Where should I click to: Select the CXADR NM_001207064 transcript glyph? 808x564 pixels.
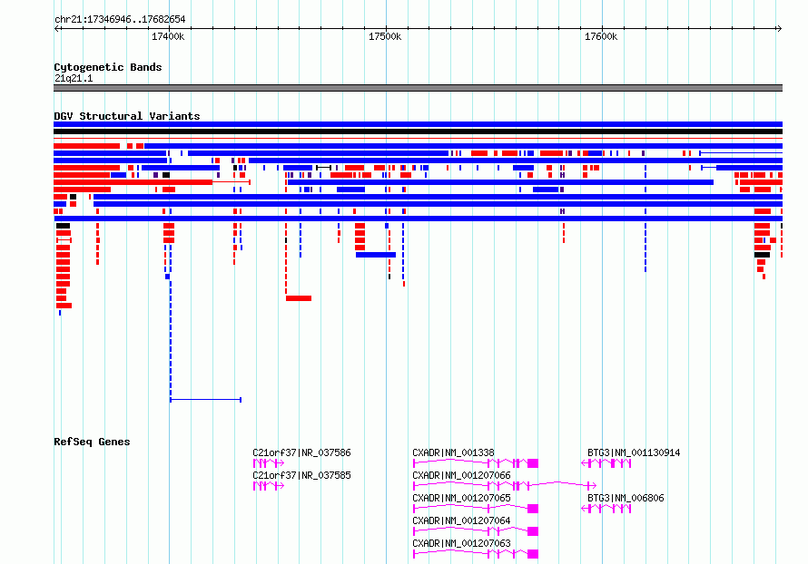[x=476, y=531]
